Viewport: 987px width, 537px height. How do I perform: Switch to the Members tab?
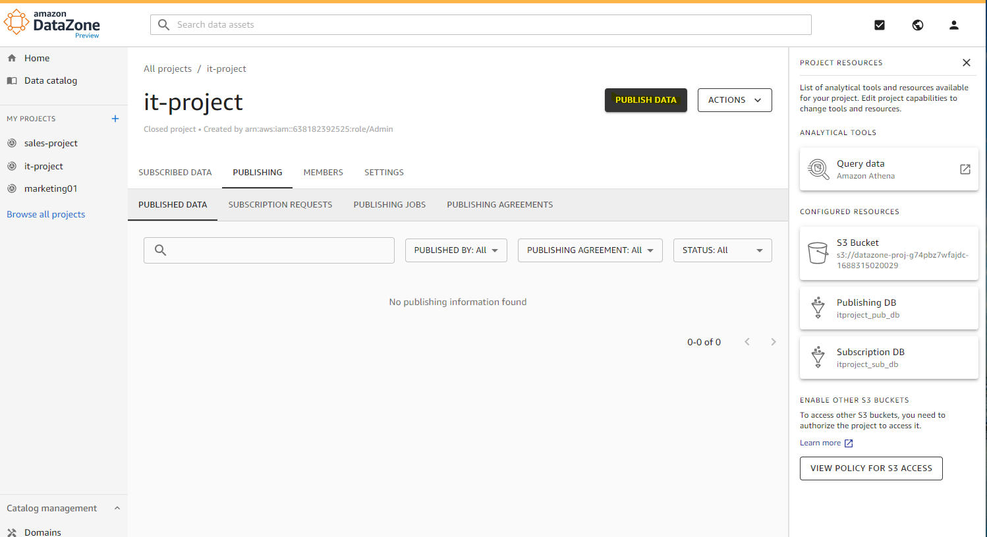[324, 173]
